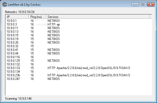157x103 pixels.
Task: Select the row for 10.9.0.134
Action: pyautogui.click(x=78, y=72)
